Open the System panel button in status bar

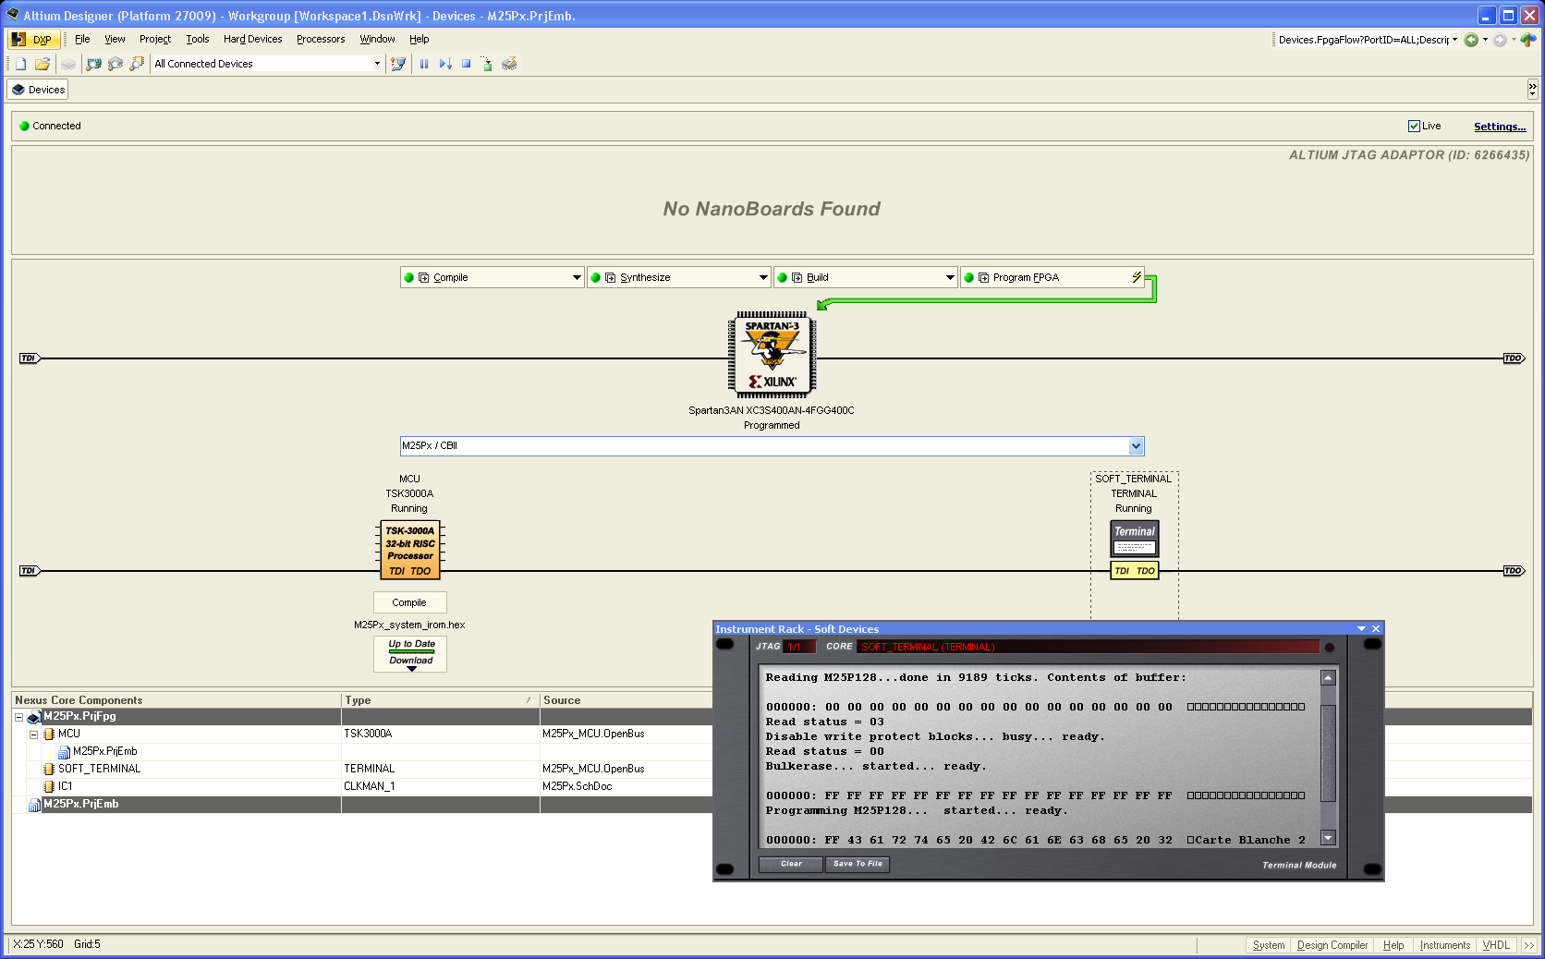tap(1268, 945)
